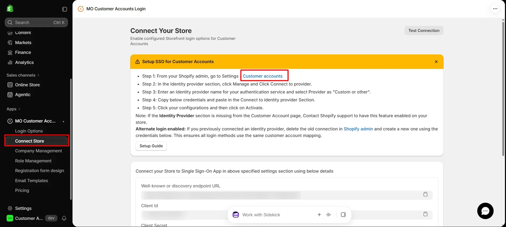Open the live chat bubble

(485, 211)
